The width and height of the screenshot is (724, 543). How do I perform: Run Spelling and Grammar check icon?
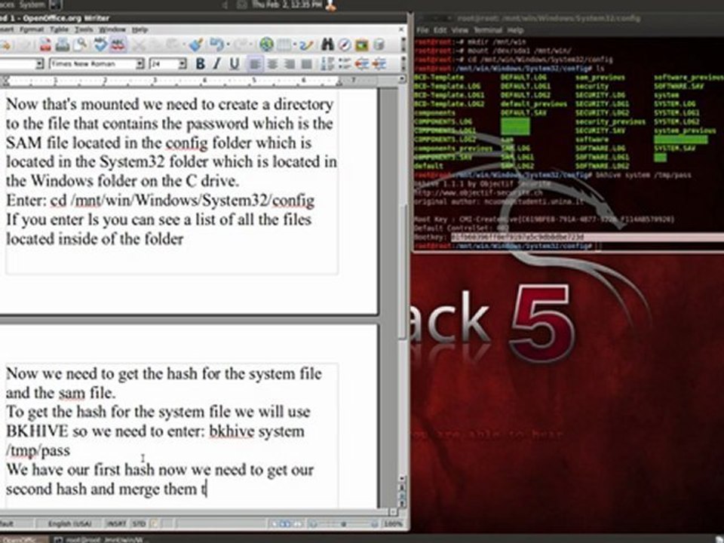tap(100, 44)
